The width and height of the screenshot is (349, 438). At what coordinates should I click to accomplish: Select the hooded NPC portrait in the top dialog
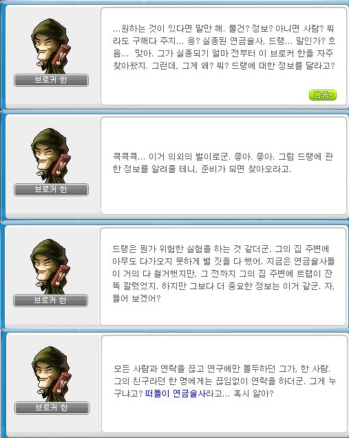[x=51, y=46]
